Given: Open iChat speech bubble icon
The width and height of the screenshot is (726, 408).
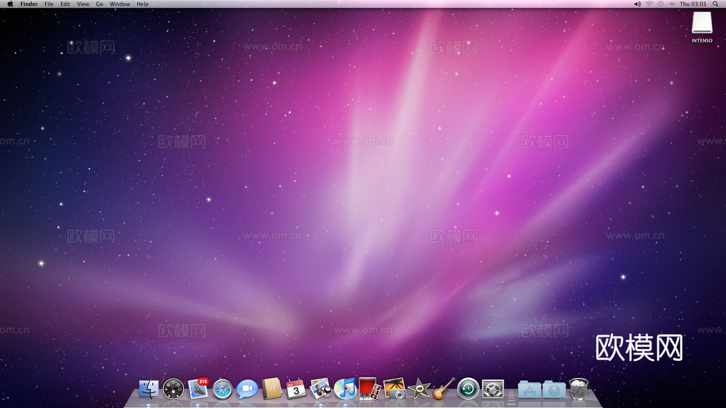Looking at the screenshot, I should (247, 389).
